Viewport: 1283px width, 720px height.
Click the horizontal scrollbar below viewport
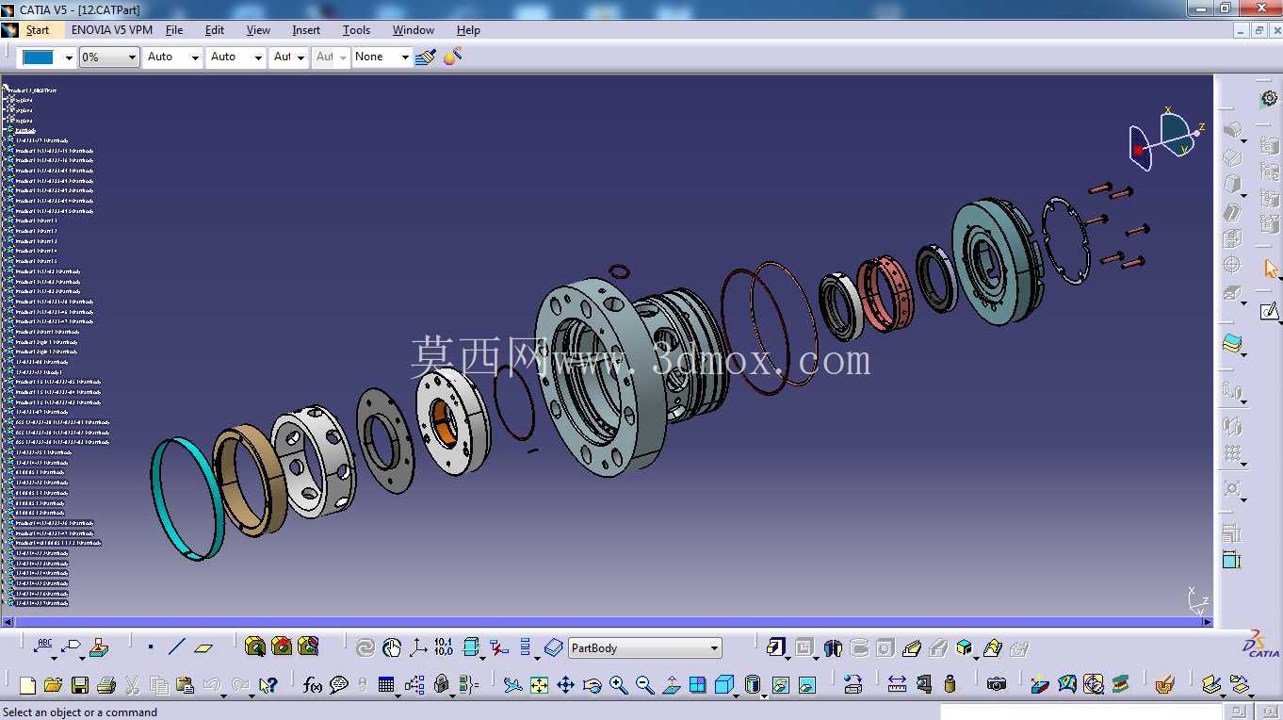click(607, 622)
